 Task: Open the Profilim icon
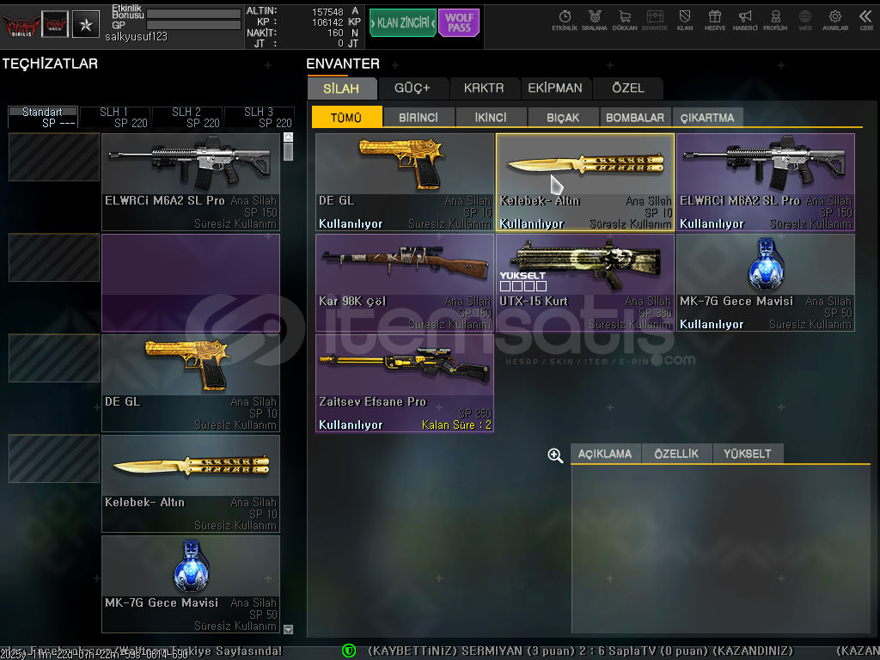point(775,19)
